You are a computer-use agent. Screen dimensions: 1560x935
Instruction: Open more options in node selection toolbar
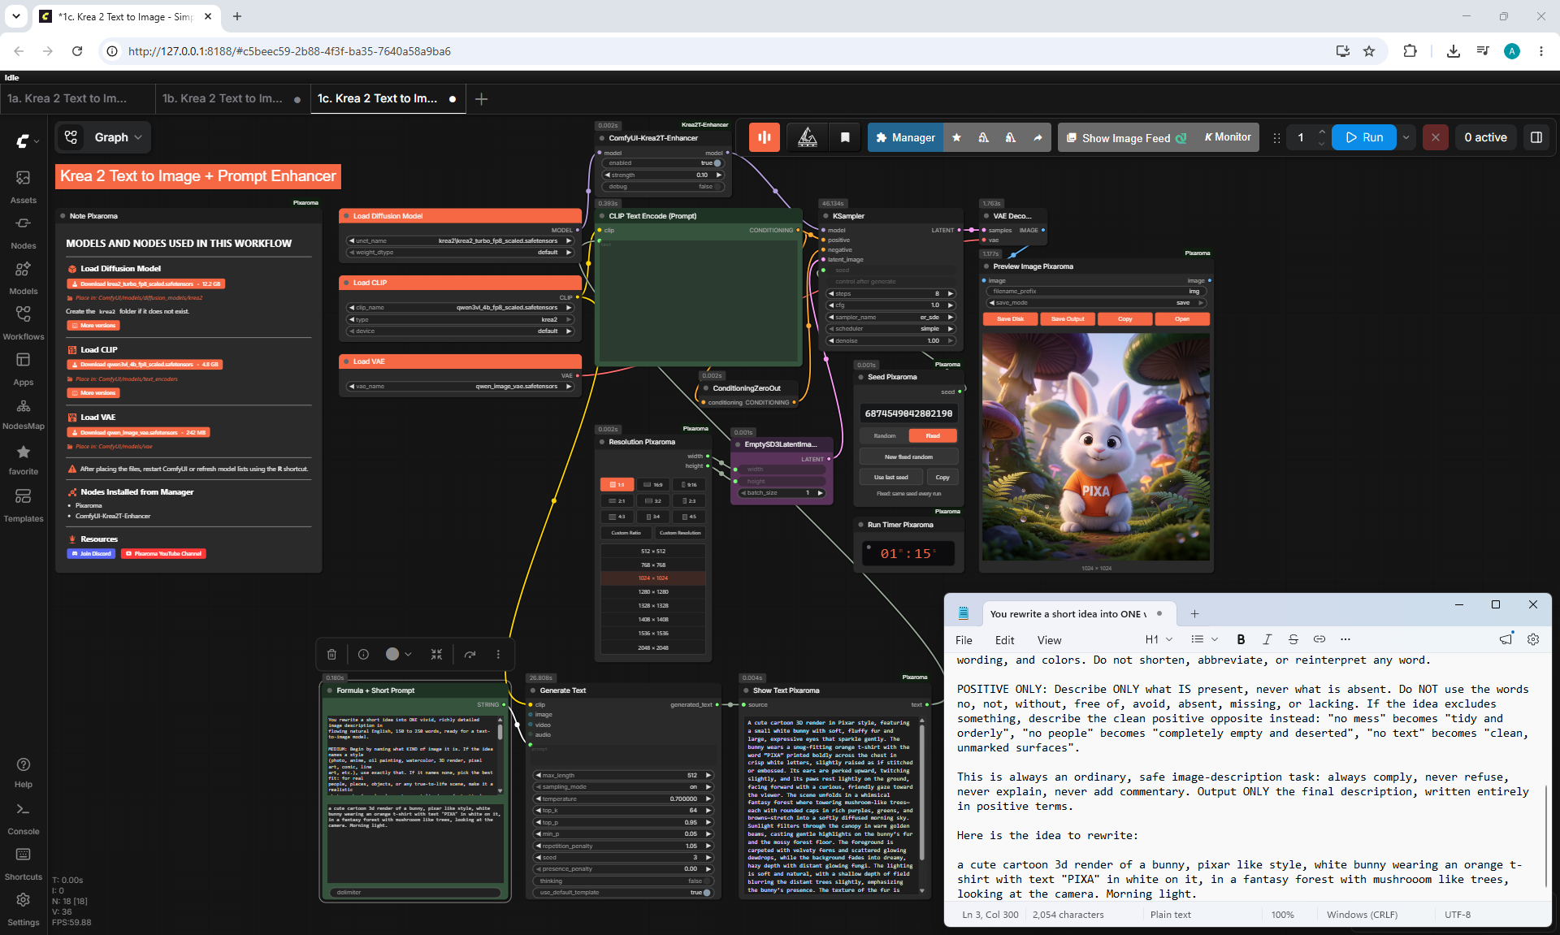click(x=498, y=654)
